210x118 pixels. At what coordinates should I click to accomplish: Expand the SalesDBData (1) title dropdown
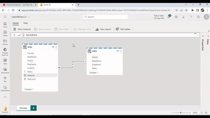[x=29, y=17]
